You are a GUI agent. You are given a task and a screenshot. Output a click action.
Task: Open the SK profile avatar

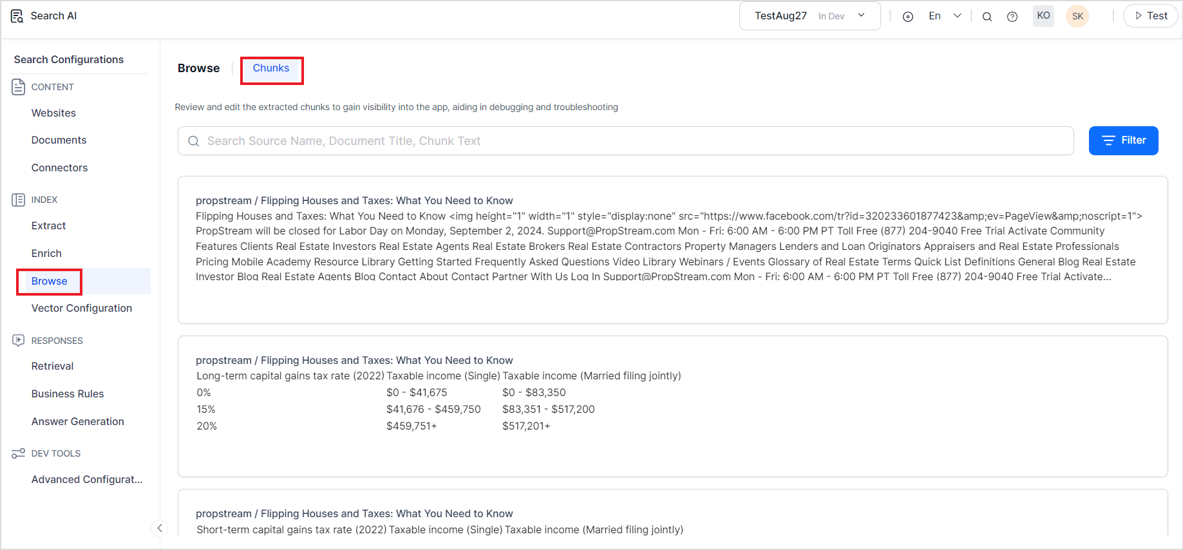tap(1077, 17)
